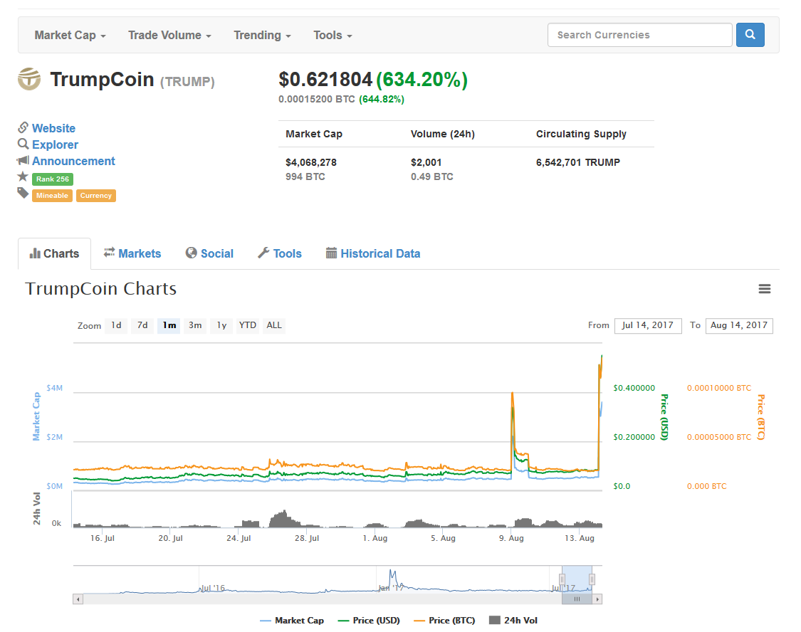
Task: Click the navigator scrollbar thumb
Action: coord(577,599)
